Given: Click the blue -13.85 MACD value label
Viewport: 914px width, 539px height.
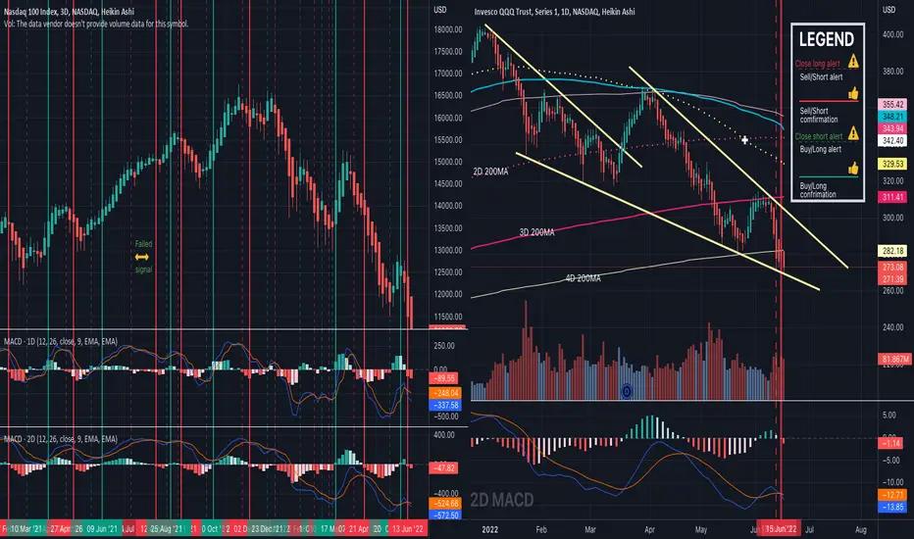Looking at the screenshot, I should [892, 507].
